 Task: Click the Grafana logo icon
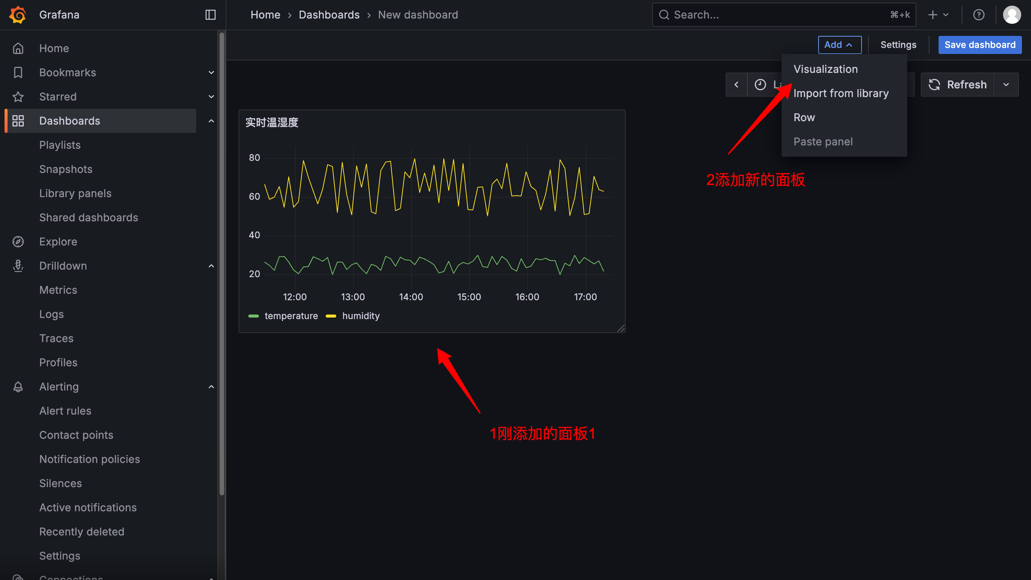18,15
